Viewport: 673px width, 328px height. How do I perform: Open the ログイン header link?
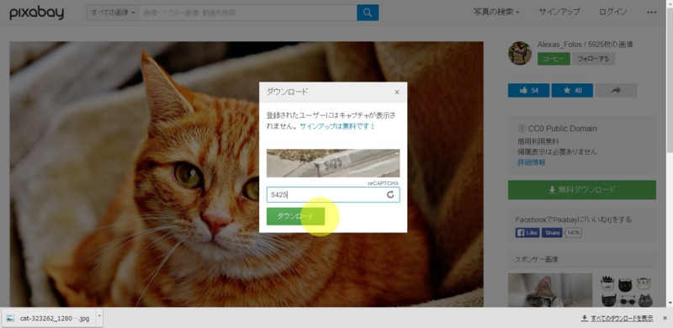[613, 12]
